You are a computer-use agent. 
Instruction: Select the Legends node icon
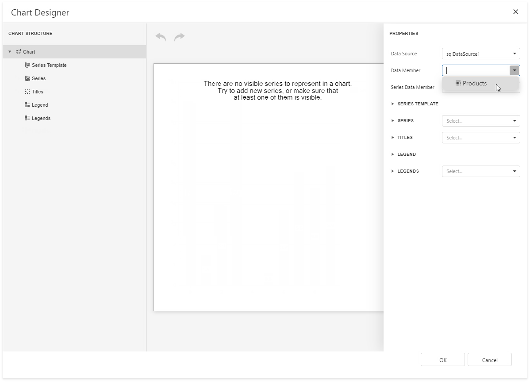[27, 118]
